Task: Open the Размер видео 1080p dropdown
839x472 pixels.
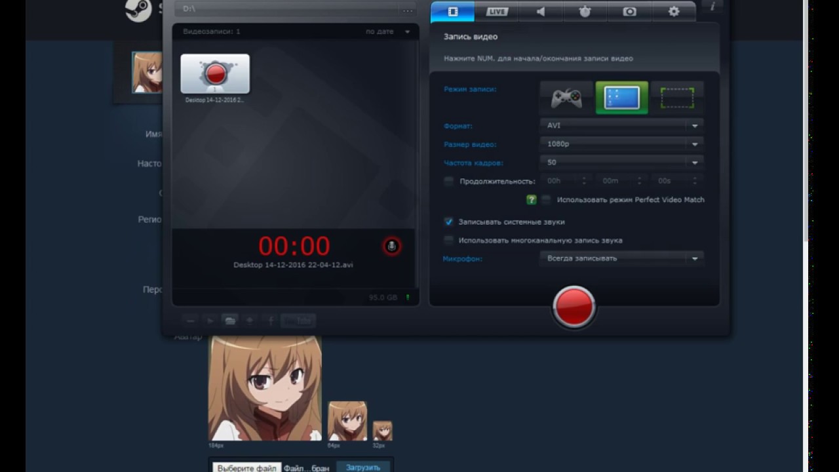Action: pos(622,144)
